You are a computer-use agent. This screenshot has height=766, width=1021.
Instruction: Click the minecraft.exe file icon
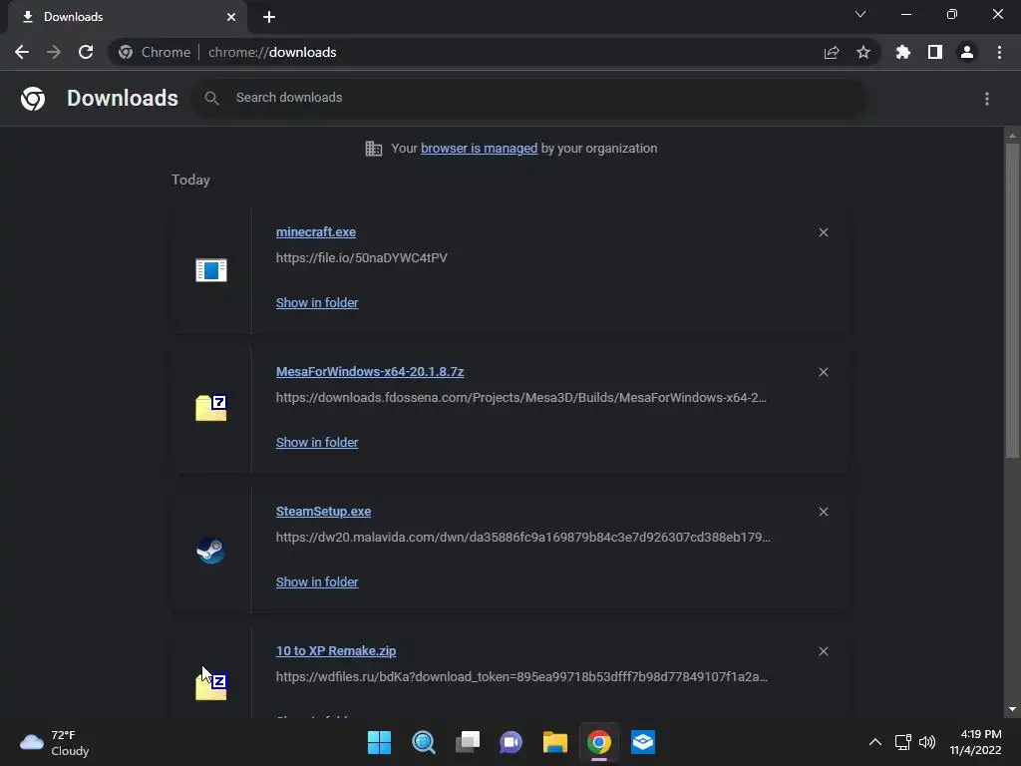[211, 269]
